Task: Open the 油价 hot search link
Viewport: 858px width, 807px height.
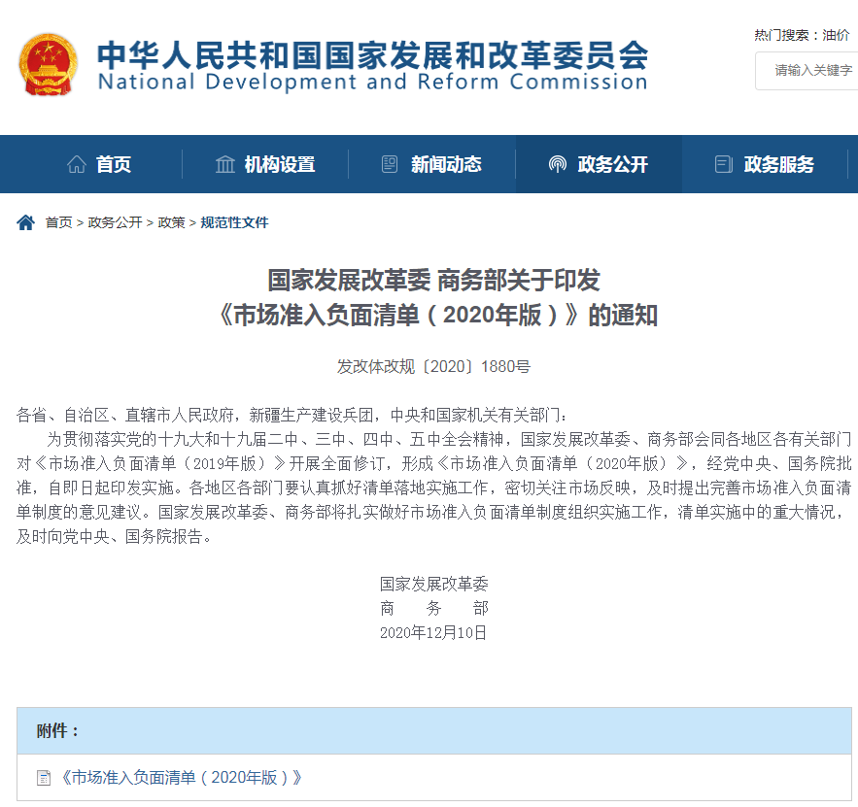Action: tap(836, 34)
